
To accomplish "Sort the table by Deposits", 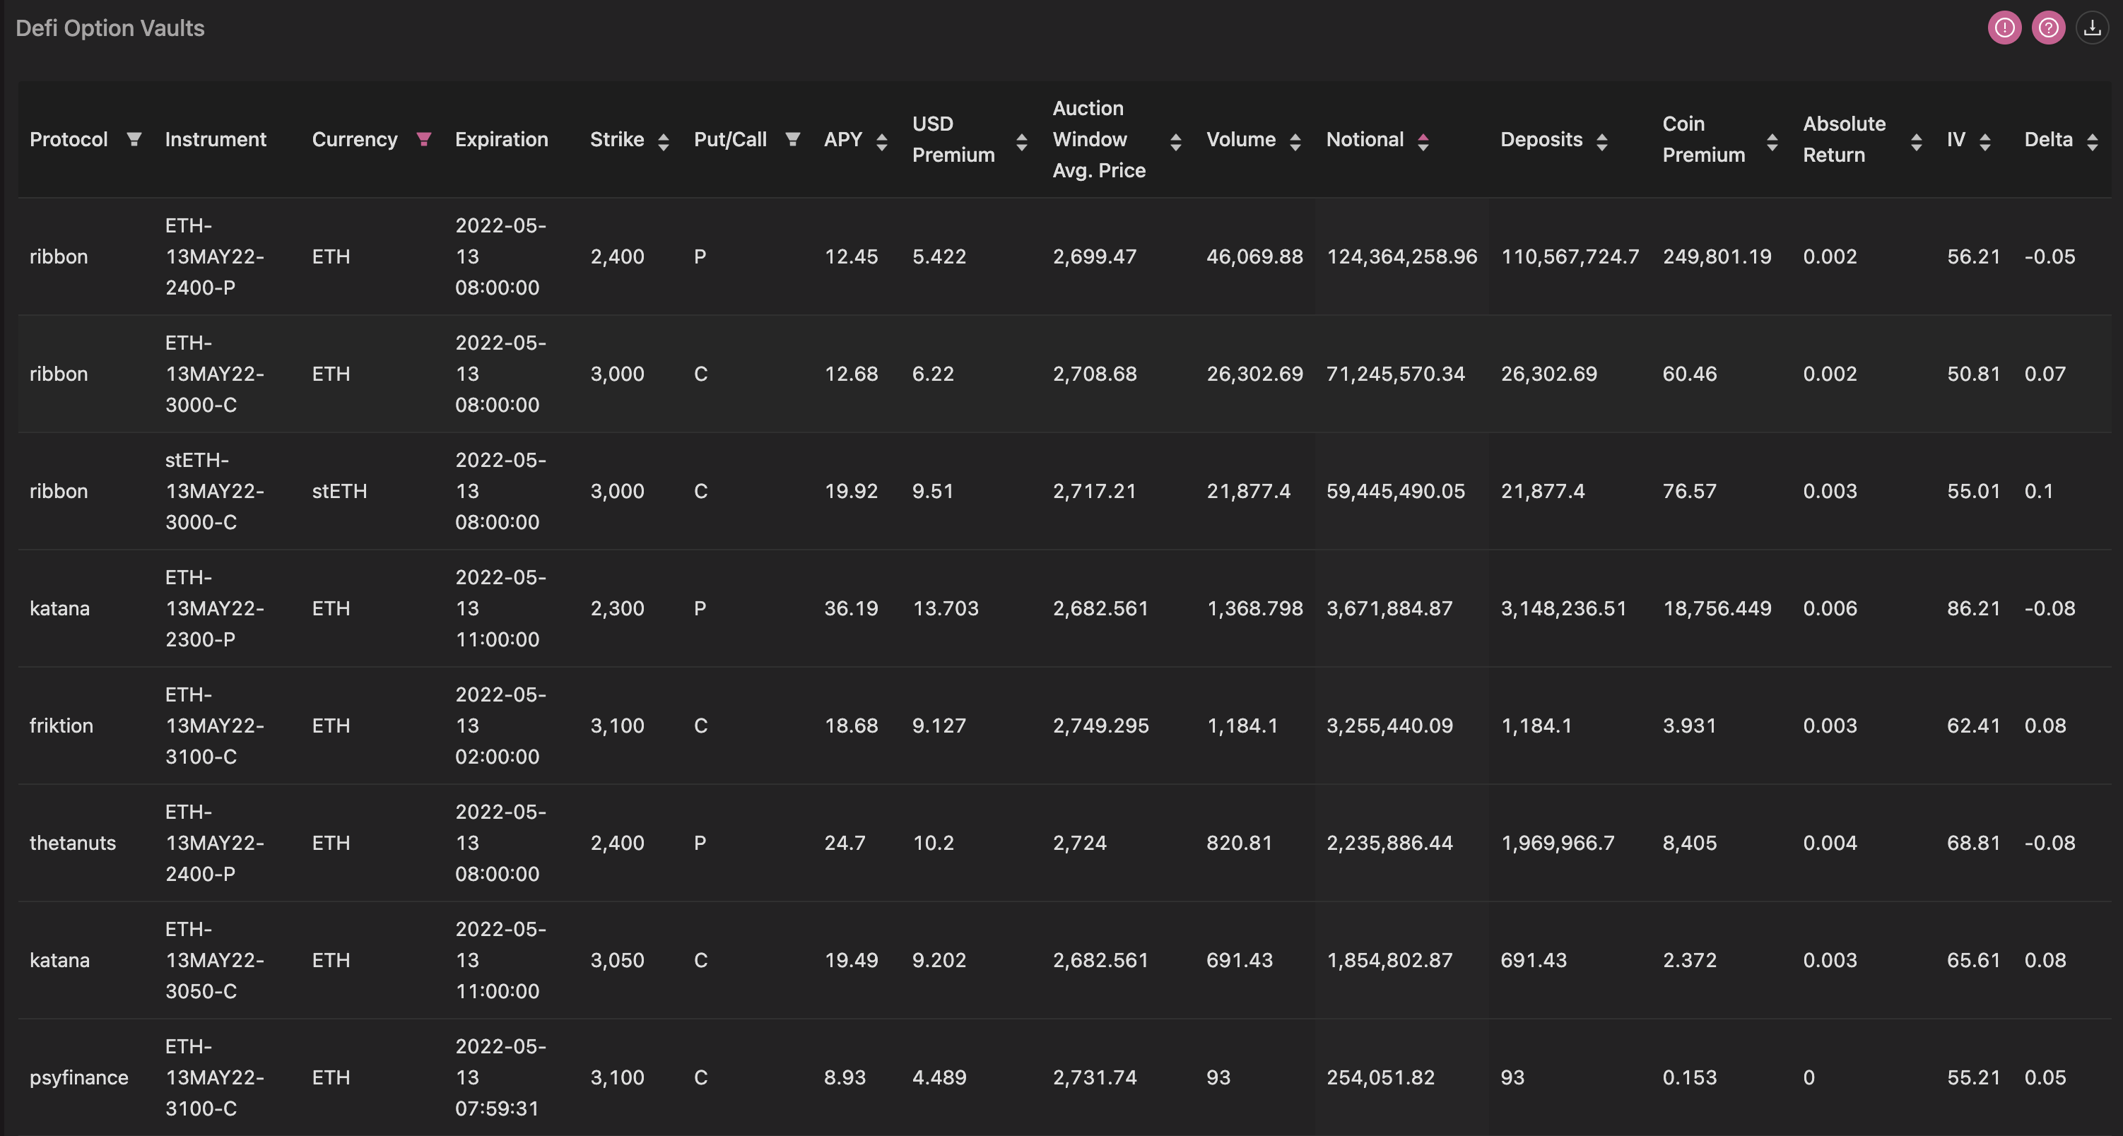I will tap(1602, 142).
